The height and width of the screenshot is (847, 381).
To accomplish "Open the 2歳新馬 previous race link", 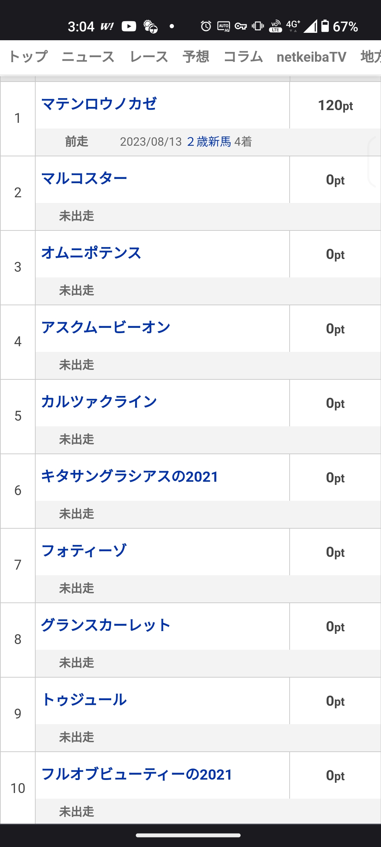I will [209, 142].
